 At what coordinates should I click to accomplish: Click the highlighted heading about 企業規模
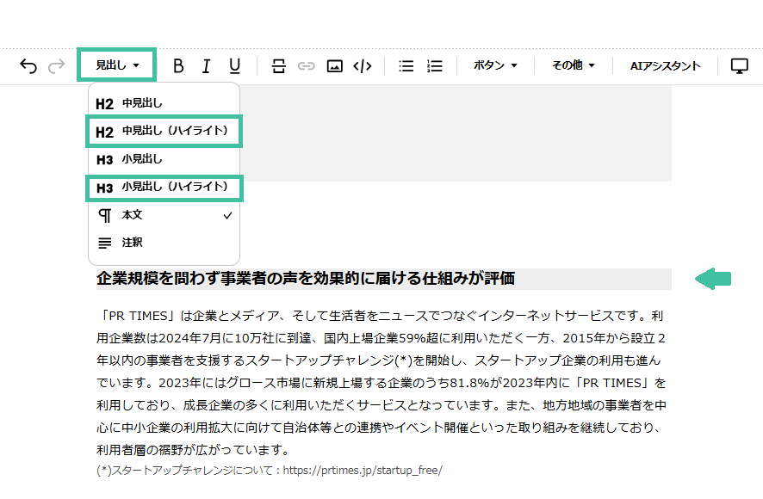(306, 279)
